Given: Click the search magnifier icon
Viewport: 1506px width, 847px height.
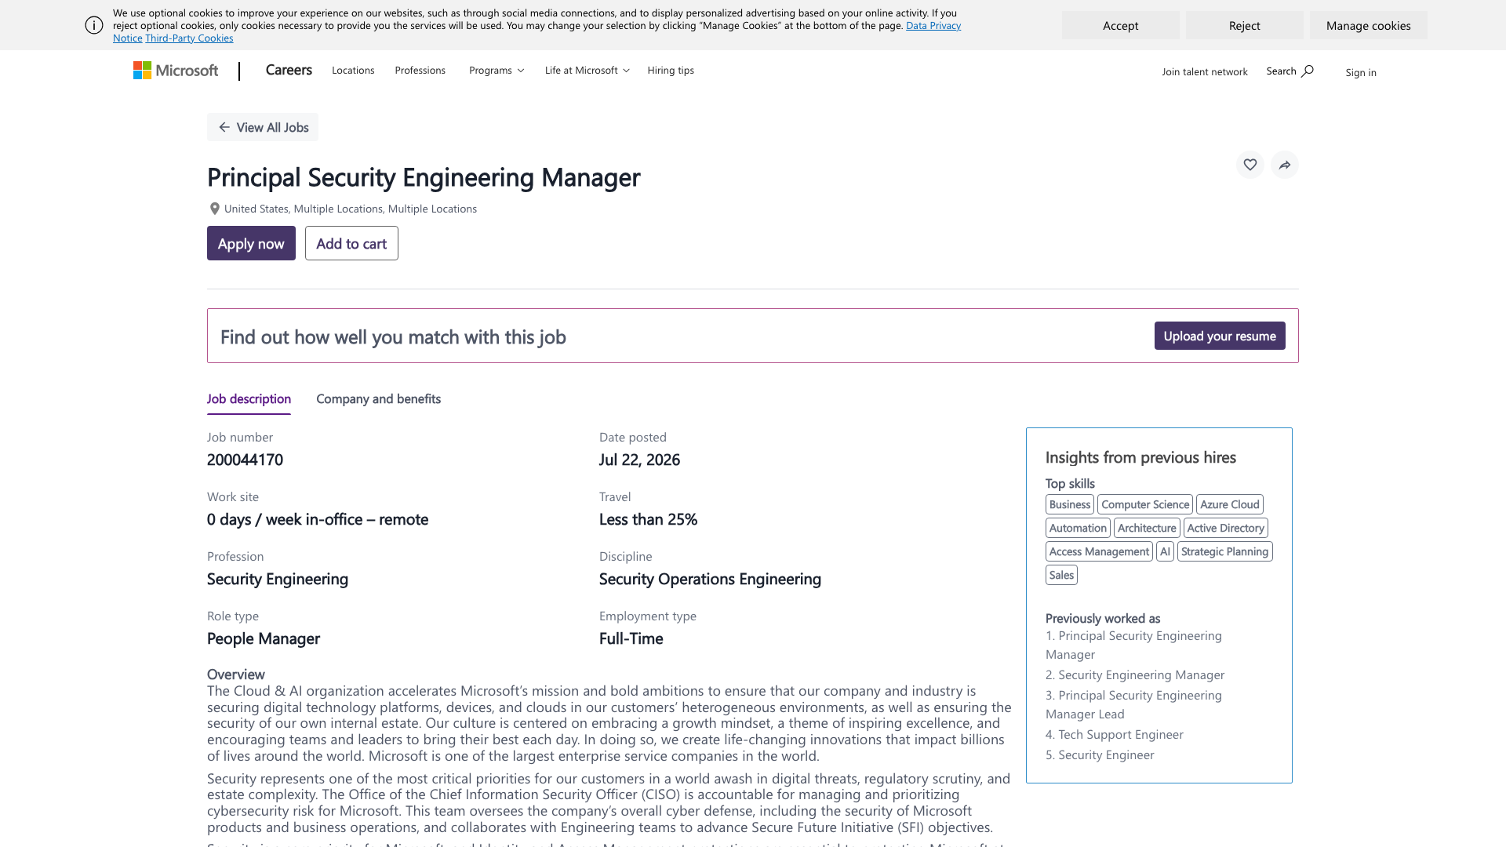Looking at the screenshot, I should (1308, 71).
